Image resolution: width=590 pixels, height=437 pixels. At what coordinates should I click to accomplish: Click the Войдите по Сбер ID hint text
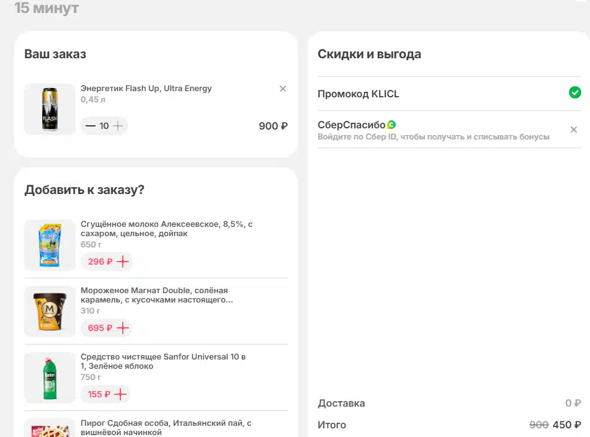tap(434, 137)
